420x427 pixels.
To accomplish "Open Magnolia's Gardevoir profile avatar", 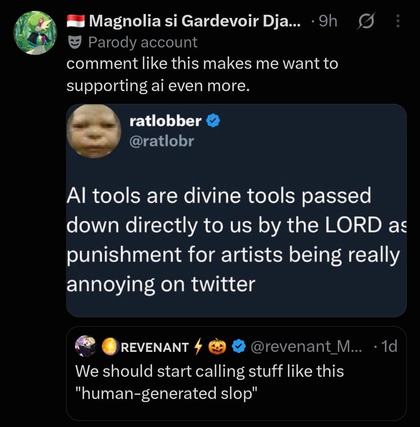I will click(x=35, y=33).
